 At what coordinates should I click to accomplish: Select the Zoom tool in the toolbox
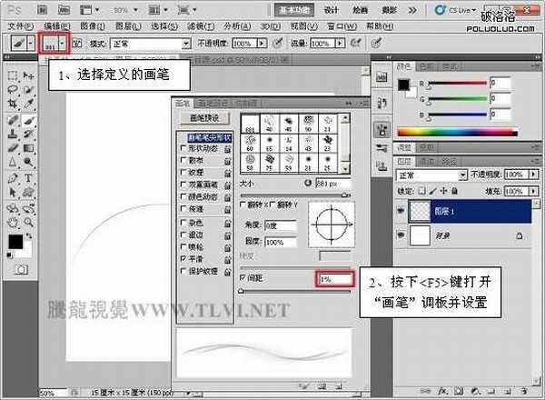tap(28, 222)
